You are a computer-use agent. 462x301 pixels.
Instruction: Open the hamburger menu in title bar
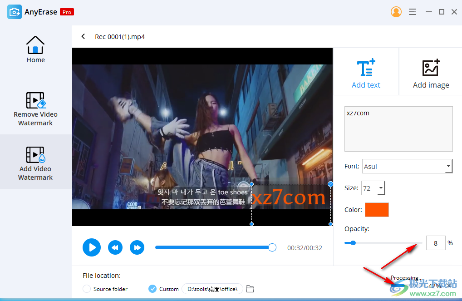pos(413,12)
